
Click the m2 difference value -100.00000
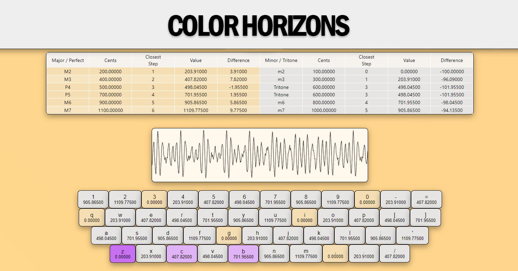[x=452, y=71]
